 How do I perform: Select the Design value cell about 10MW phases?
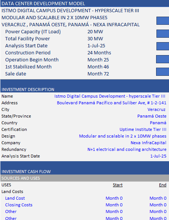tap(123, 136)
